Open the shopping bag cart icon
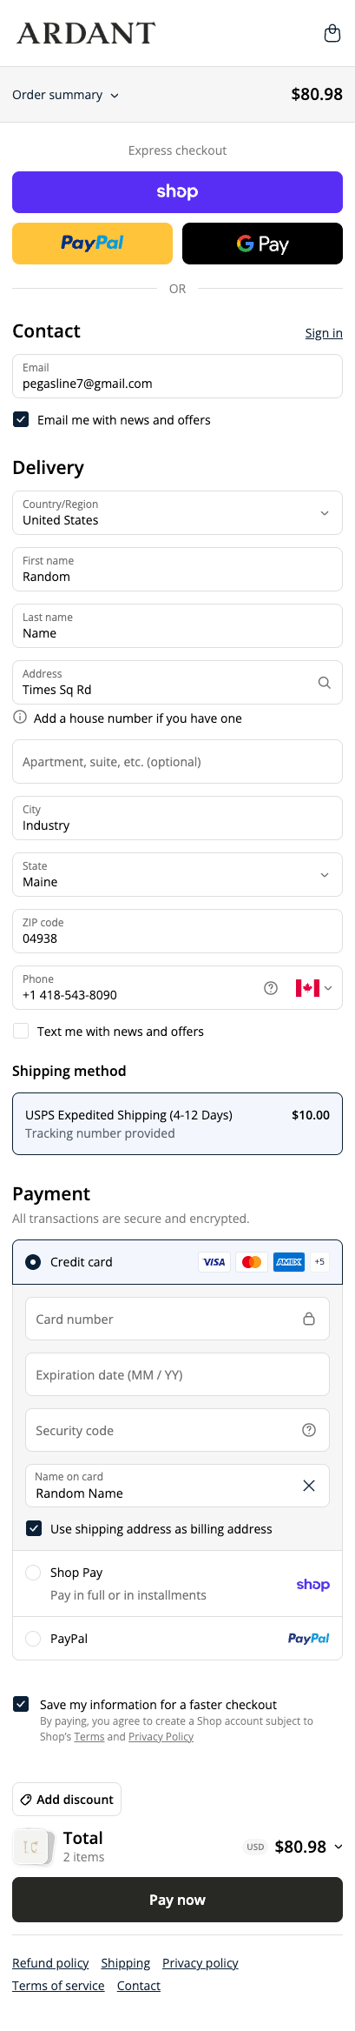The height and width of the screenshot is (2031, 355). (x=332, y=33)
